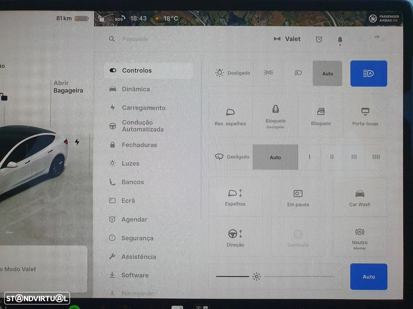Select wiper speed II
This screenshot has width=413, height=309.
point(332,157)
